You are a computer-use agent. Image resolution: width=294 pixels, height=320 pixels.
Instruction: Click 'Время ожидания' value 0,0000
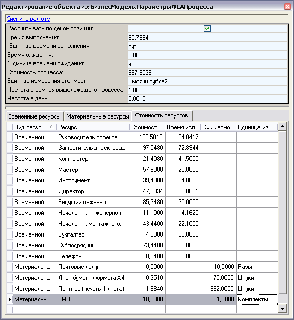tap(207, 55)
